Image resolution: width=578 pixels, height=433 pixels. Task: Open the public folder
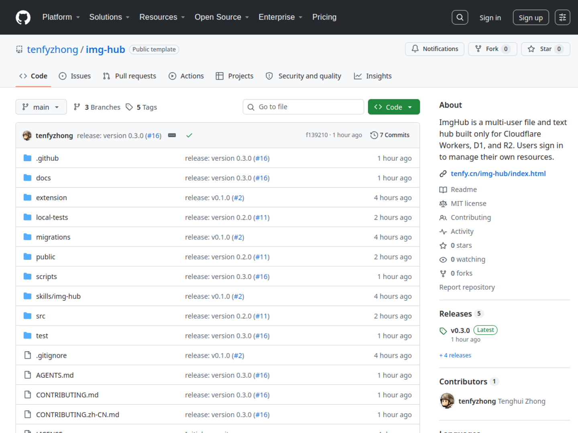tap(46, 257)
